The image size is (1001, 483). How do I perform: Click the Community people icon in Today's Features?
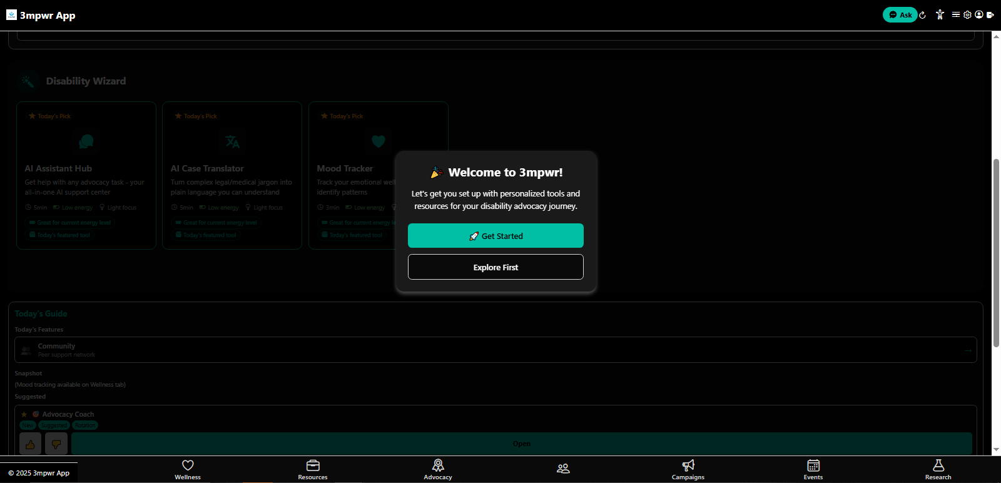(26, 350)
